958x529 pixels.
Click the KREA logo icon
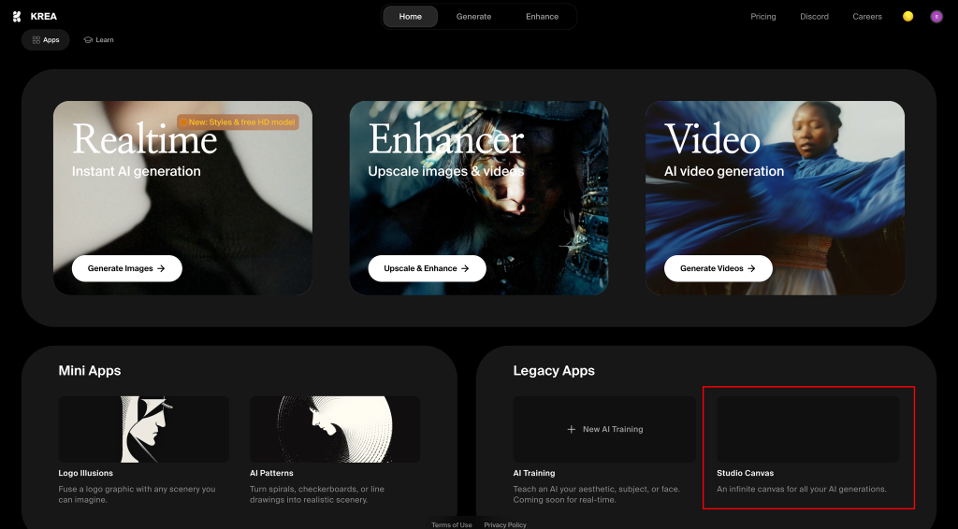pyautogui.click(x=17, y=17)
